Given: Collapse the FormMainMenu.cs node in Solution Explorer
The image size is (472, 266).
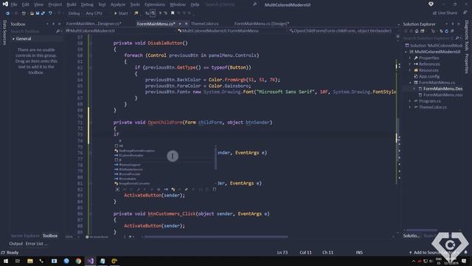Looking at the screenshot, I should click(x=410, y=83).
